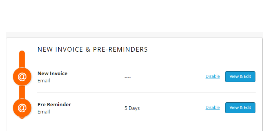The width and height of the screenshot is (269, 140).
Task: Click the dashed placeholder in New Invoice row
Action: 127,77
